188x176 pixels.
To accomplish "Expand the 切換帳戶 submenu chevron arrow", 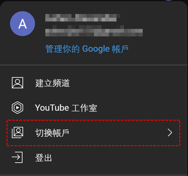I will tap(170, 132).
